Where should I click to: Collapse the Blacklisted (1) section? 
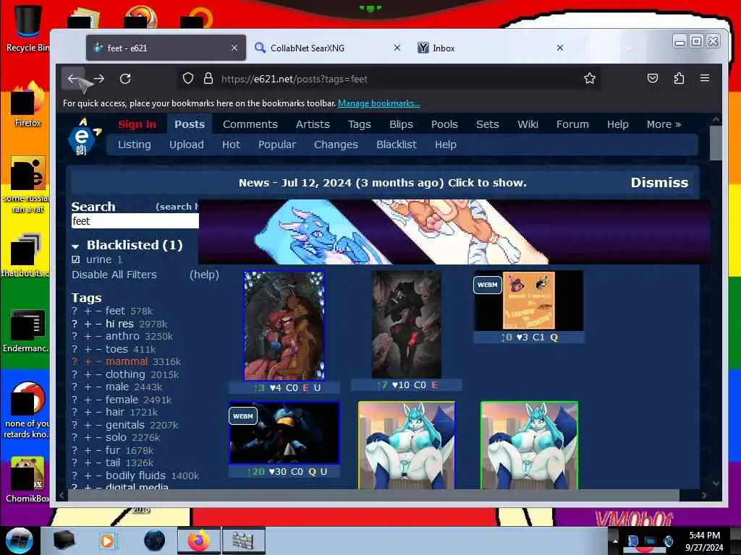(x=75, y=246)
